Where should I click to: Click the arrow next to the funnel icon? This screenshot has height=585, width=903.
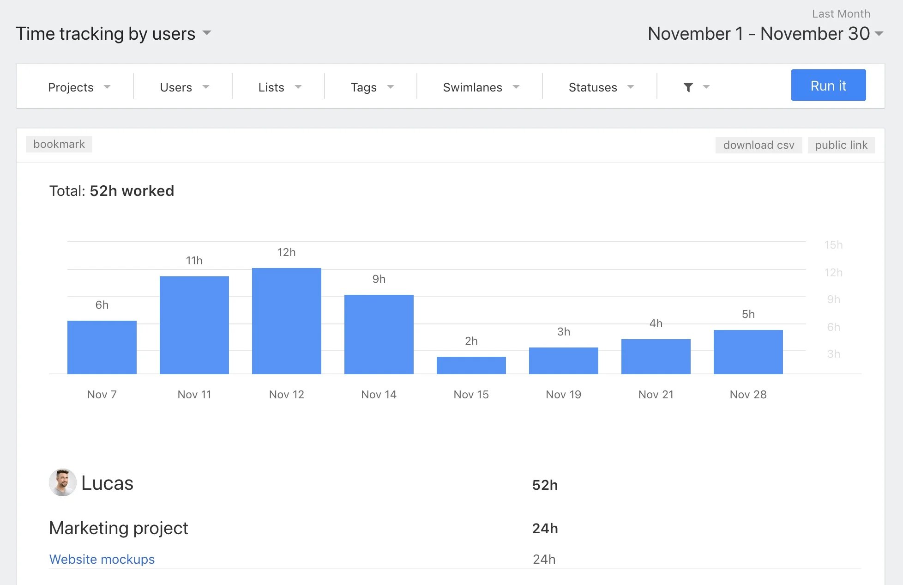(x=706, y=87)
